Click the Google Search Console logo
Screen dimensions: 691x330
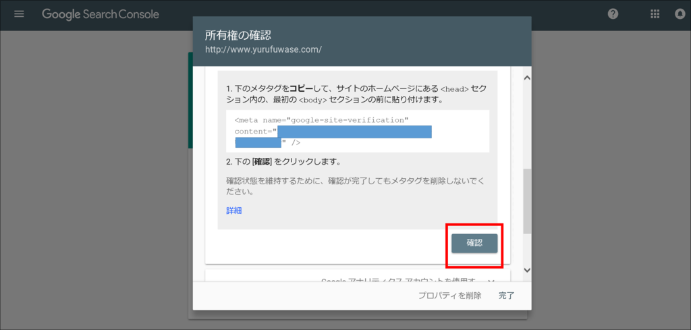(101, 14)
